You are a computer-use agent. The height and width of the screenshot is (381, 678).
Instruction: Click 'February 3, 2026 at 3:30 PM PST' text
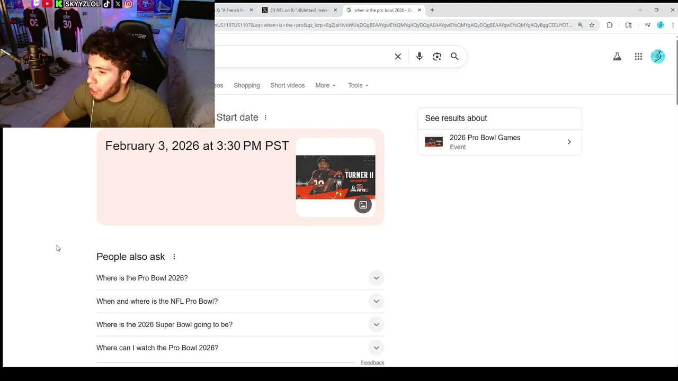tap(197, 146)
